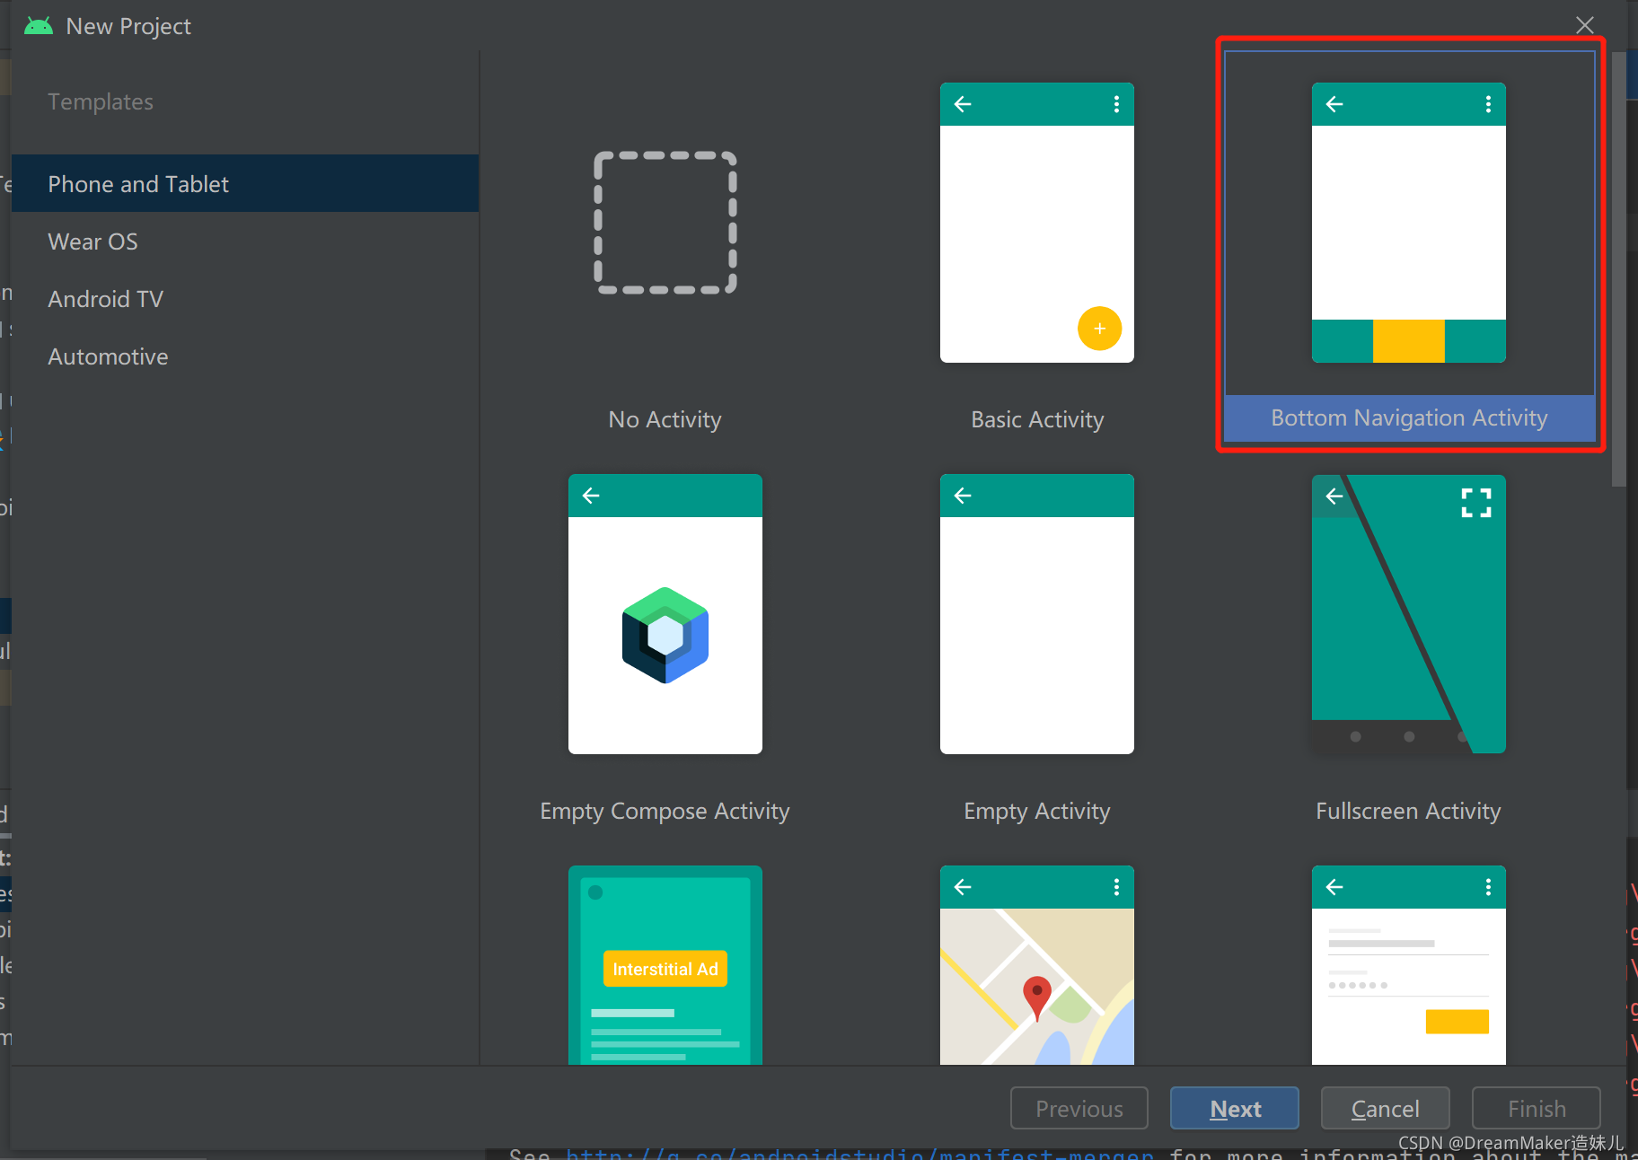Click the overflow menu dots in Basic Activity preview
Image resolution: width=1638 pixels, height=1160 pixels.
pyautogui.click(x=1115, y=104)
